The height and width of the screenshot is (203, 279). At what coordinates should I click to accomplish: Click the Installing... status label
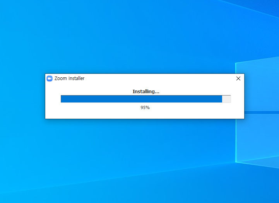tap(146, 91)
